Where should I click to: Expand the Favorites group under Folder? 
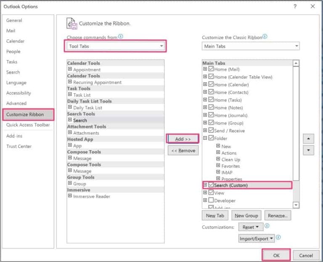coord(218,166)
